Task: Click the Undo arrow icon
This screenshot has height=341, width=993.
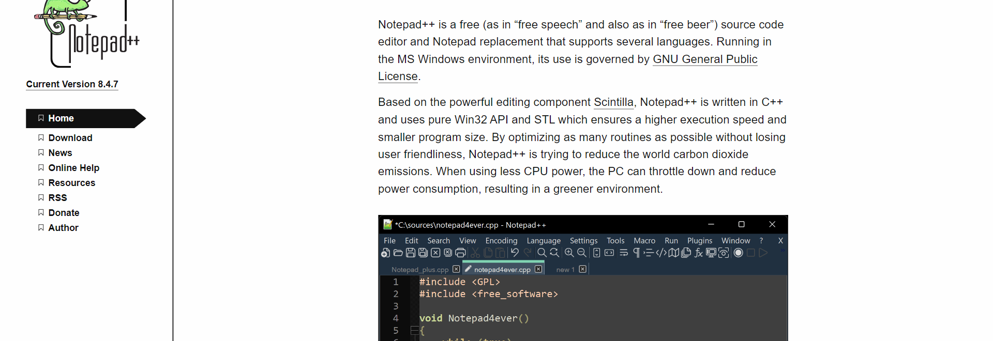Action: (x=515, y=252)
